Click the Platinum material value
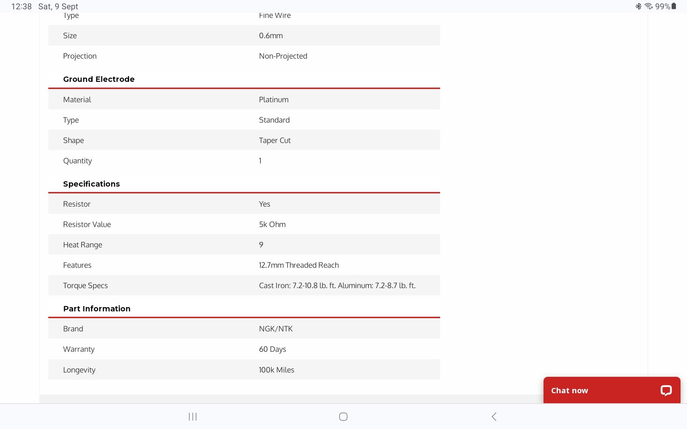Screen dimensions: 687x429 [x=274, y=99]
